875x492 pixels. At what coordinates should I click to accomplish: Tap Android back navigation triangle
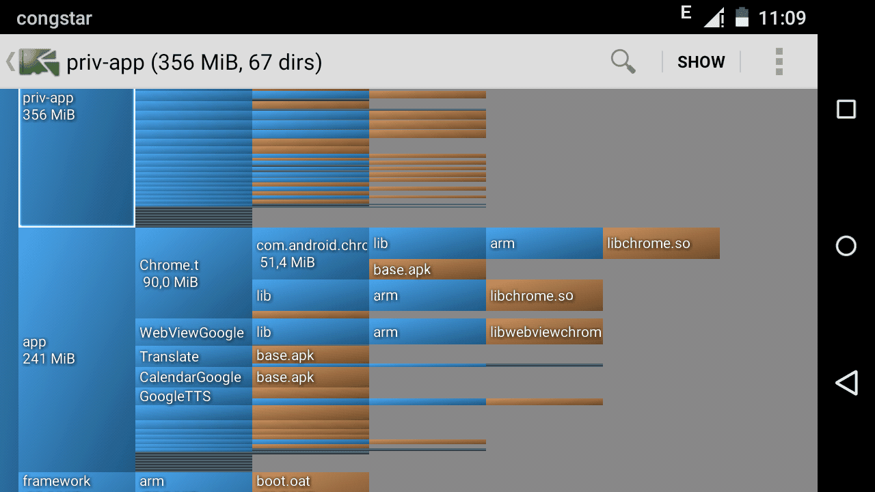(846, 383)
